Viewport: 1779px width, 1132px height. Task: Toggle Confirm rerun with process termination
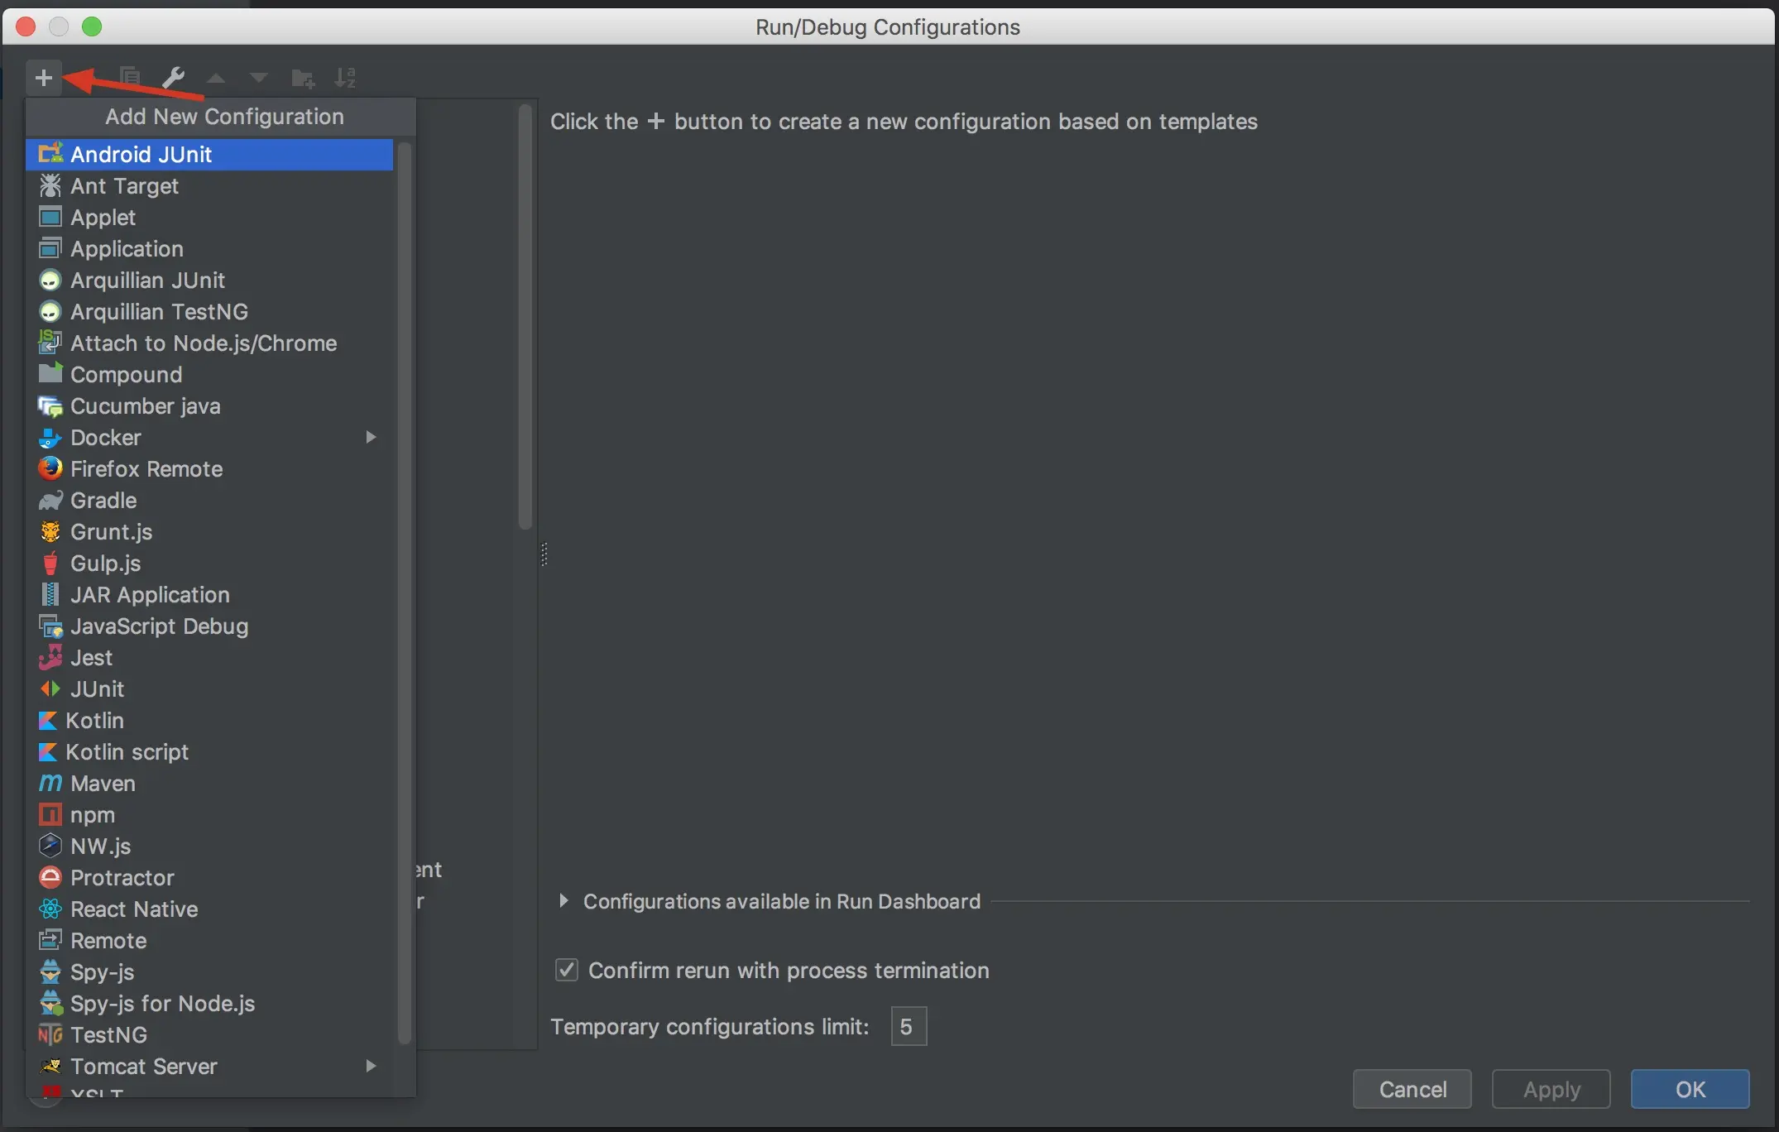(567, 970)
